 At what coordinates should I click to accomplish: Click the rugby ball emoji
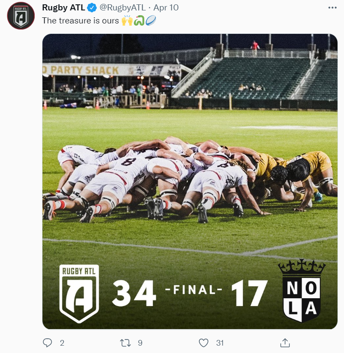151,20
